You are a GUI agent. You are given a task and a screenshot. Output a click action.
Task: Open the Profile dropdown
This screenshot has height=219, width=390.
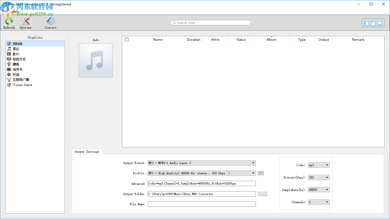coord(253,173)
